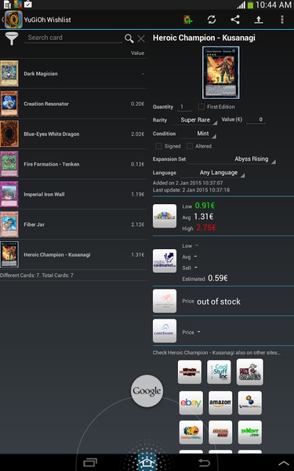Screen dimensions: 294x471
Task: Open the Amazon site icon
Action: point(220,403)
